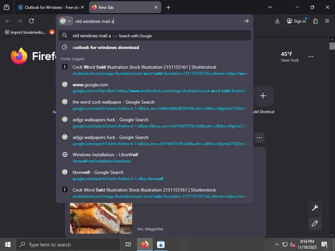
Task: Select first 'asfjgi wallpapers' suggestion with sa=X
Action: [x=154, y=123]
